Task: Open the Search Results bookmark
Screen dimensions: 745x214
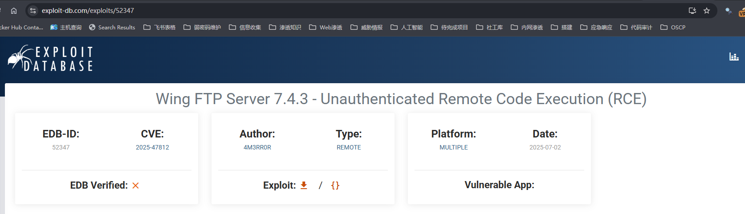Action: coord(112,27)
